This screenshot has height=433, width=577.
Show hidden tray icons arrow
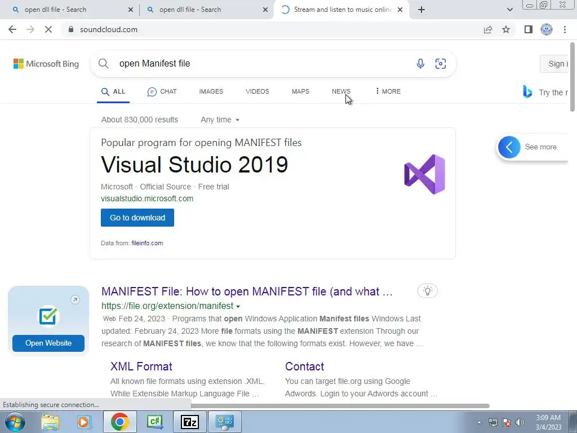(479, 422)
